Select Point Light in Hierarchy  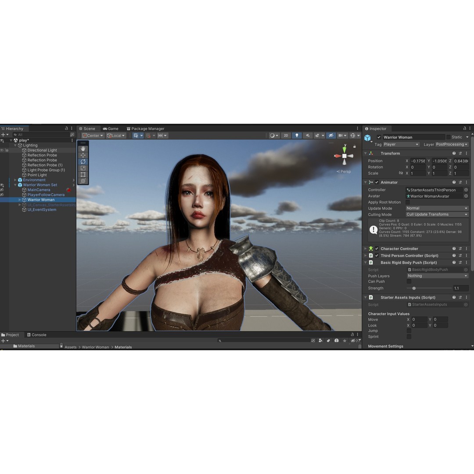tap(37, 175)
